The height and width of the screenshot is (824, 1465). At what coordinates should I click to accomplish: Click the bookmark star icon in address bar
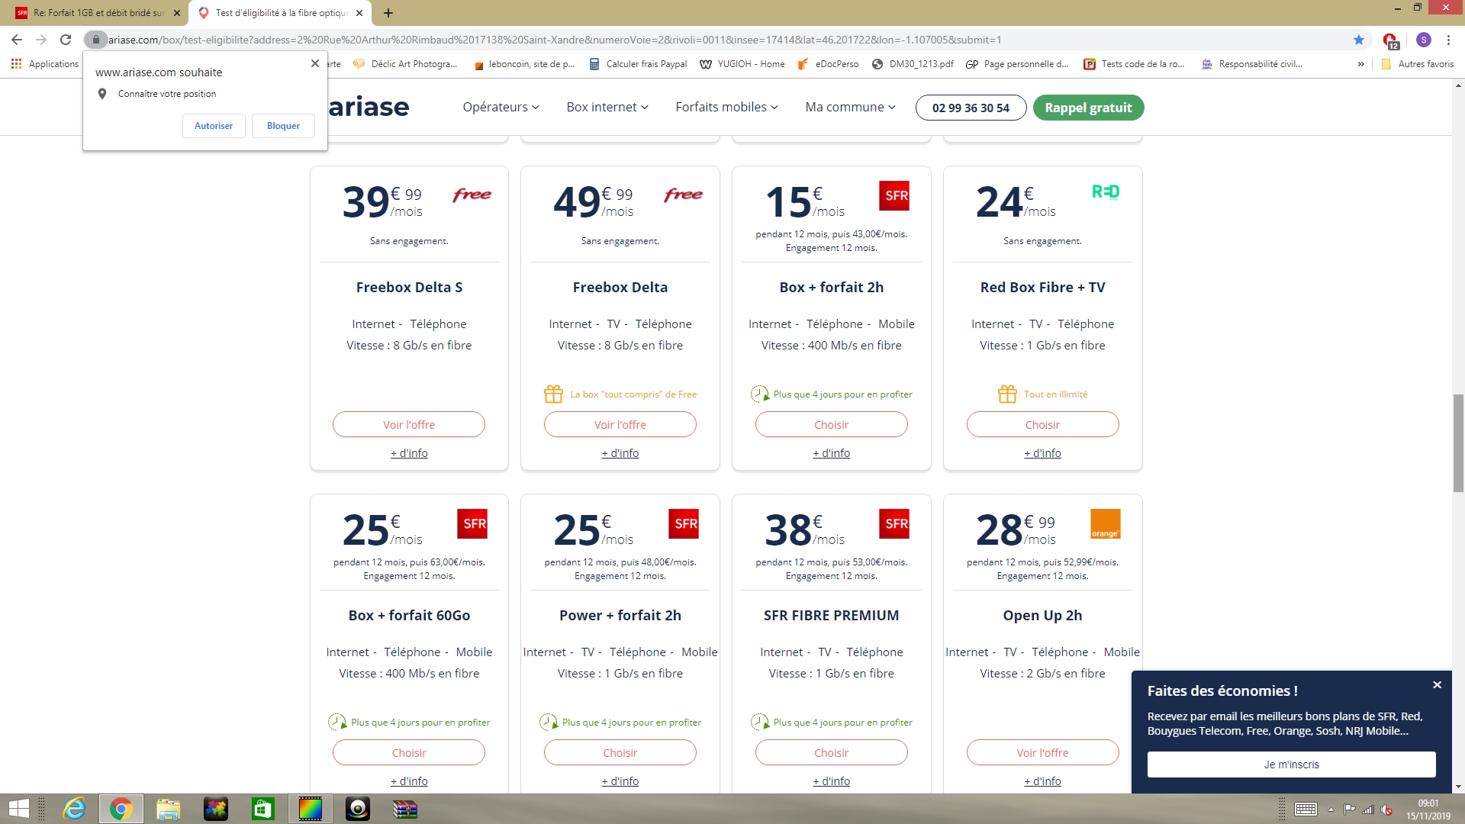pyautogui.click(x=1359, y=40)
